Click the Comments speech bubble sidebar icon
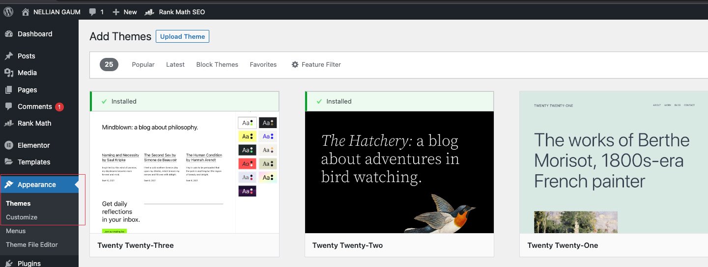This screenshot has width=708, height=267. (x=9, y=107)
